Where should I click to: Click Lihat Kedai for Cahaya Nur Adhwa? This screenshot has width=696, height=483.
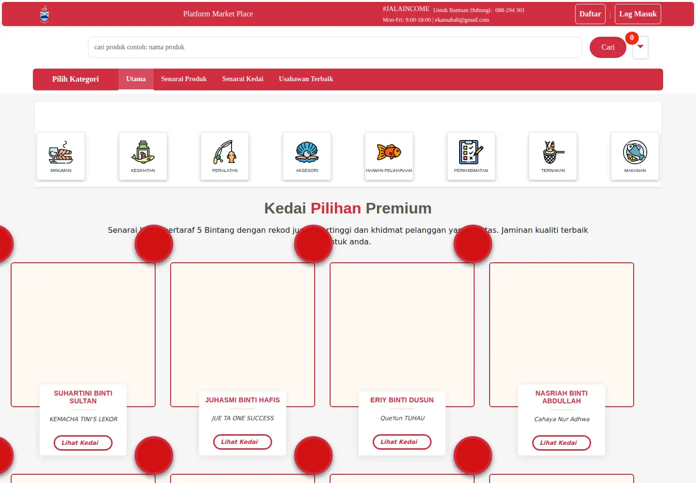(562, 443)
